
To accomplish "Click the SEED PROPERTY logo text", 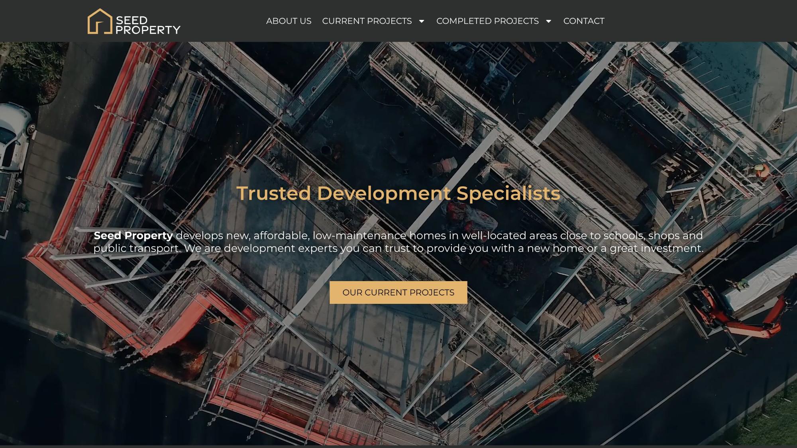I will pyautogui.click(x=148, y=25).
